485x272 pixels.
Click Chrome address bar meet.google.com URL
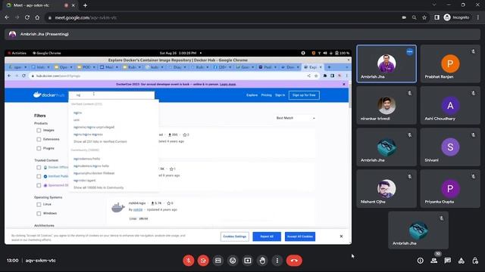pyautogui.click(x=86, y=17)
